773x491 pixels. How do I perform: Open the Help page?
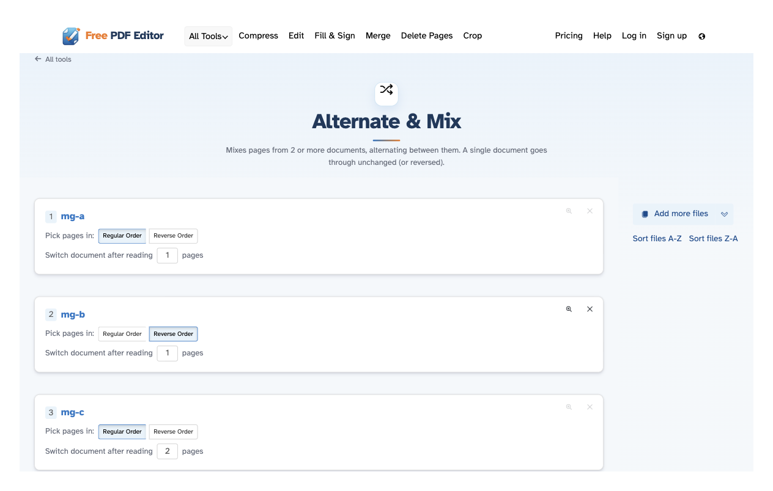pos(602,36)
